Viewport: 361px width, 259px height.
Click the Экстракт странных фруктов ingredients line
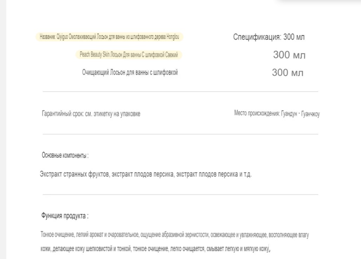(x=146, y=174)
